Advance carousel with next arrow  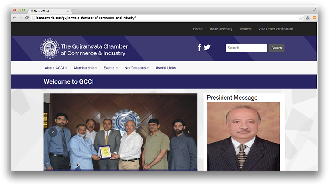[188, 132]
